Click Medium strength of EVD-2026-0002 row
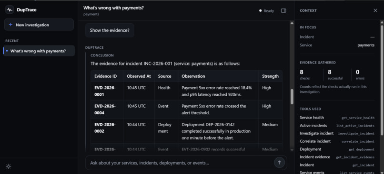The image size is (384, 174). coord(270,125)
